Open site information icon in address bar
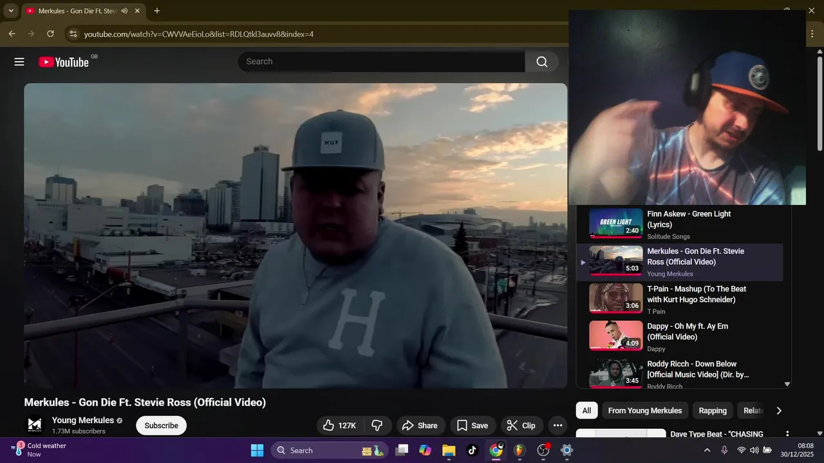The height and width of the screenshot is (463, 824). [x=73, y=34]
